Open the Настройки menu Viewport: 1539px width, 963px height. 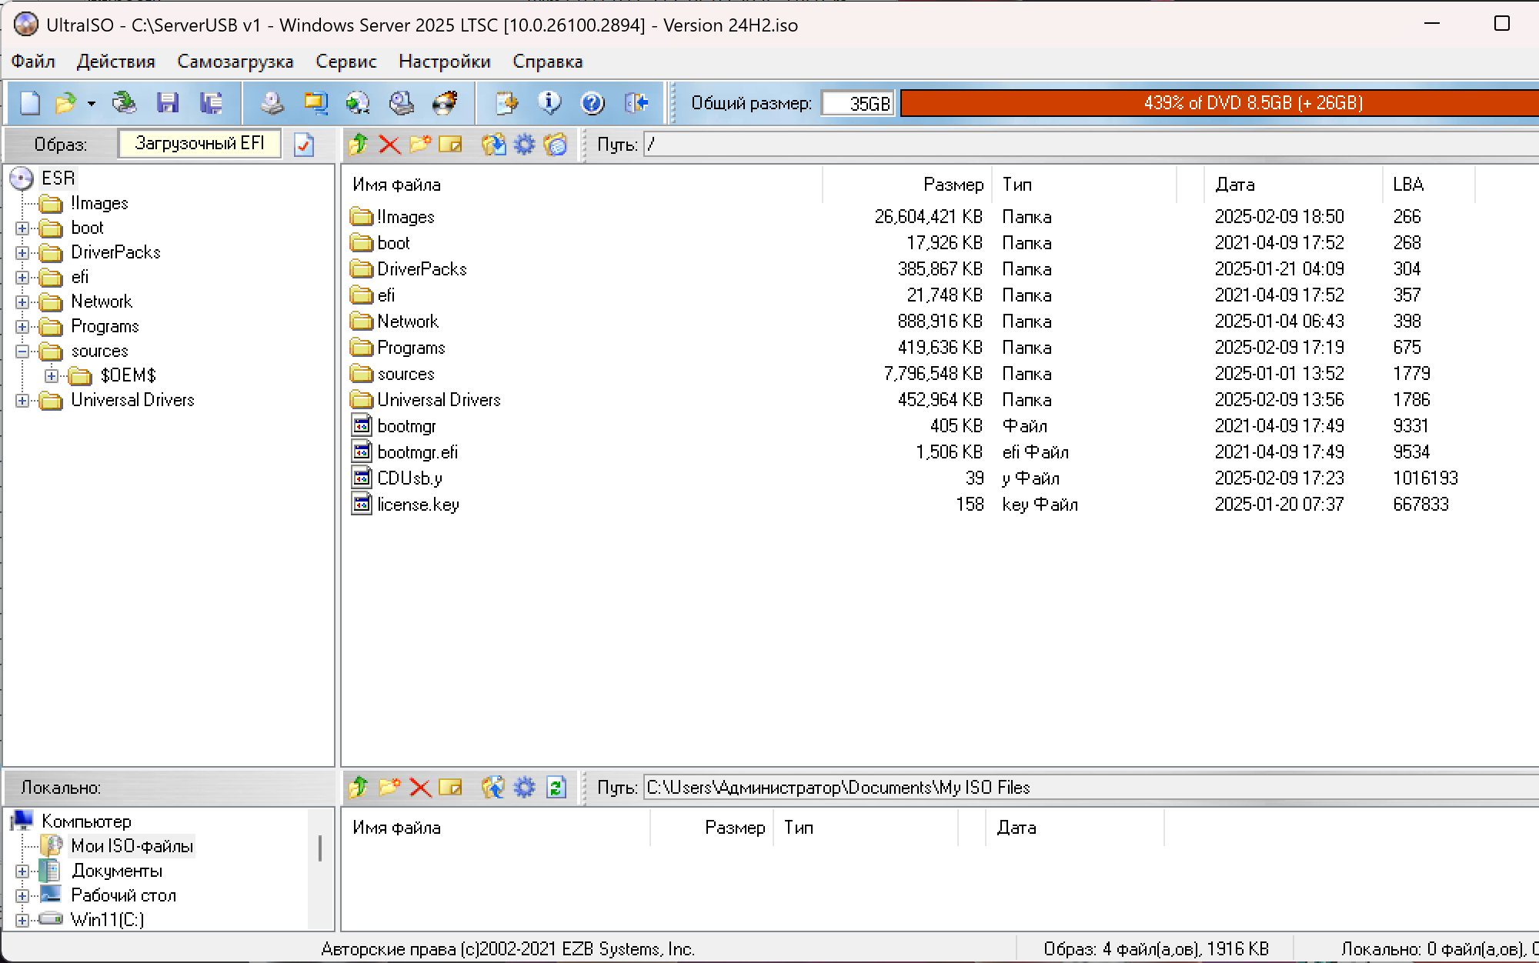[445, 62]
